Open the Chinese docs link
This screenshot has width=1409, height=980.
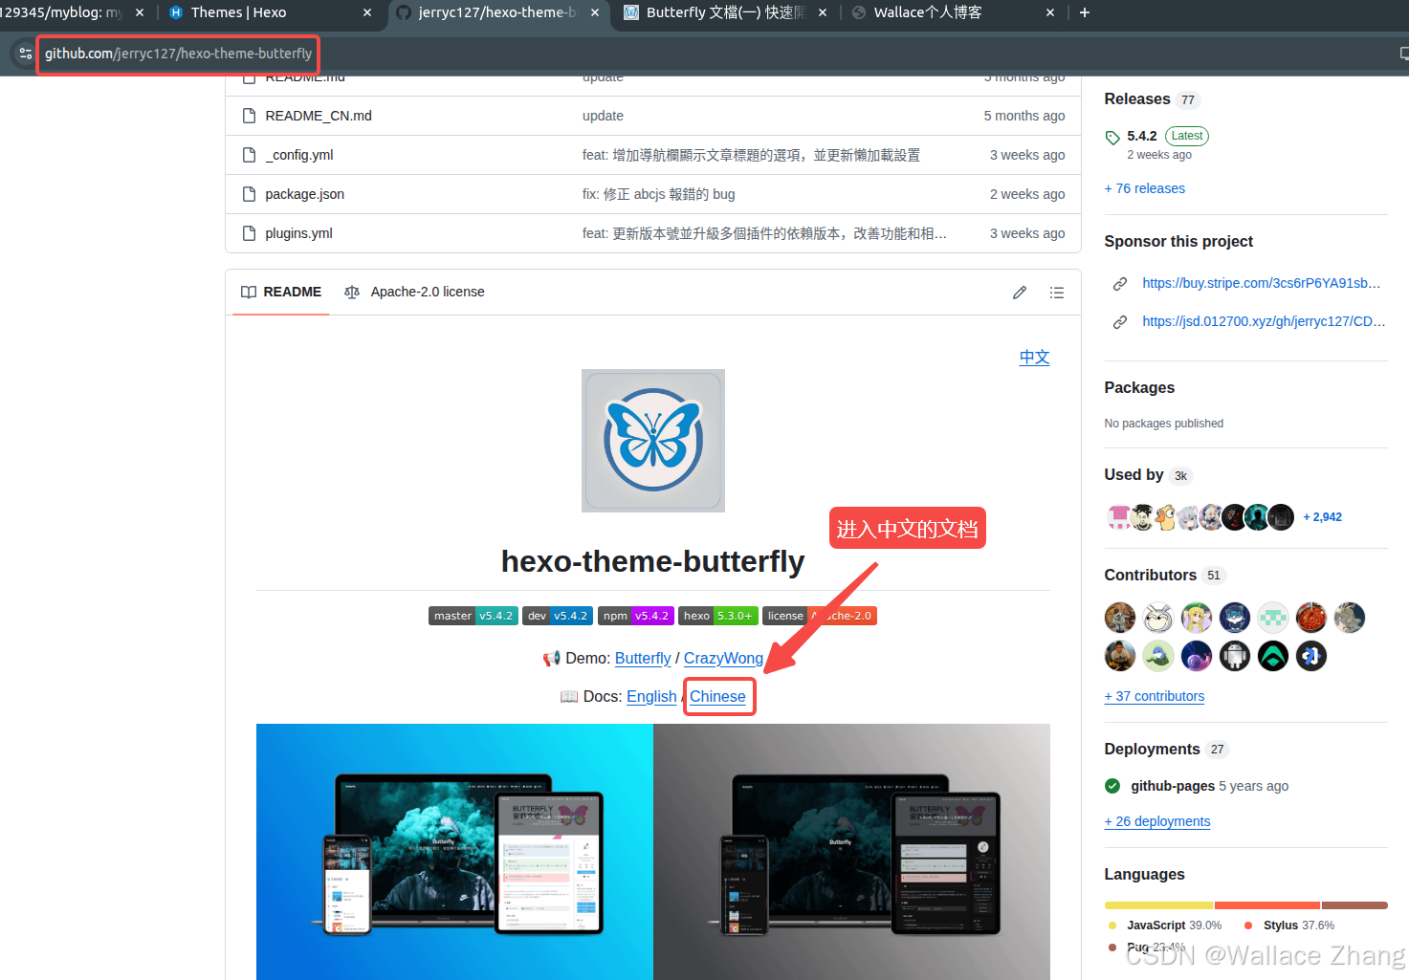click(x=717, y=697)
